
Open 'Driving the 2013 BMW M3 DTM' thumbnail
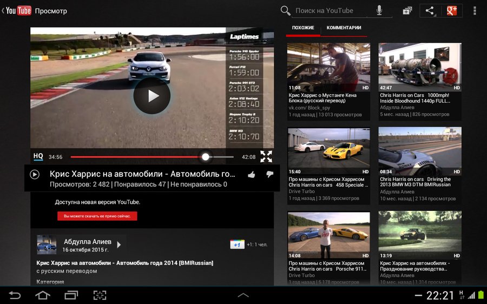pyautogui.click(x=420, y=151)
